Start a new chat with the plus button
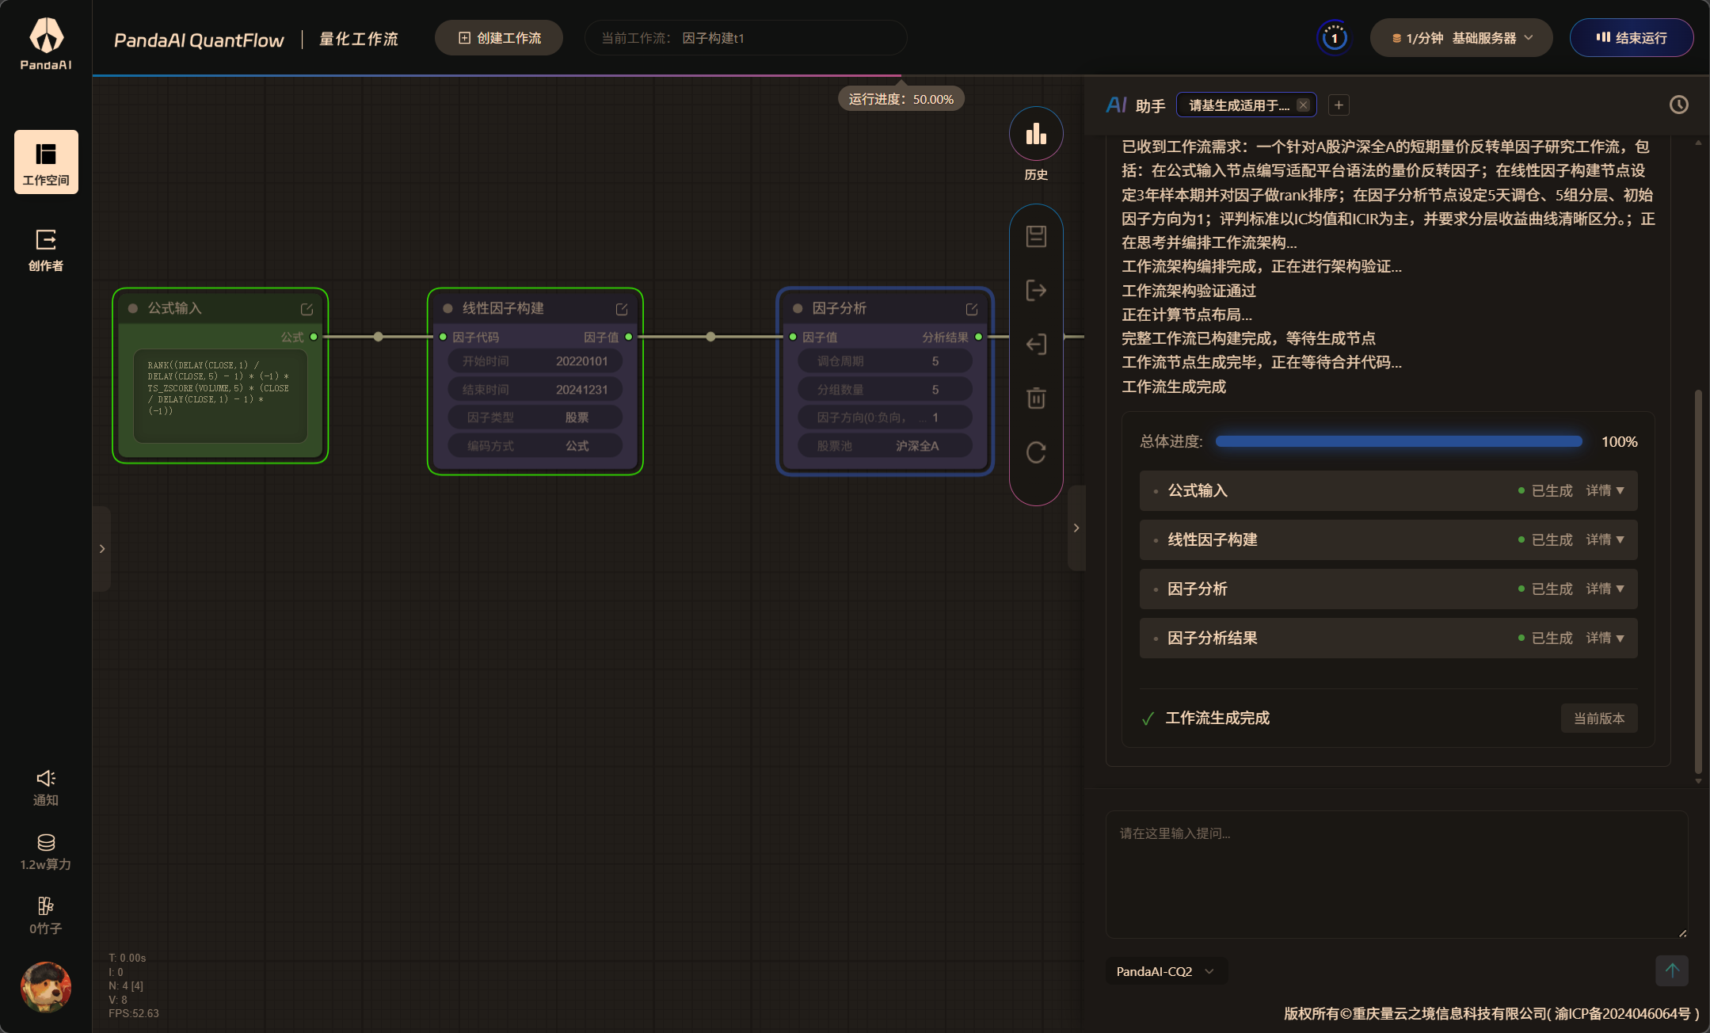The image size is (1710, 1033). coord(1337,104)
